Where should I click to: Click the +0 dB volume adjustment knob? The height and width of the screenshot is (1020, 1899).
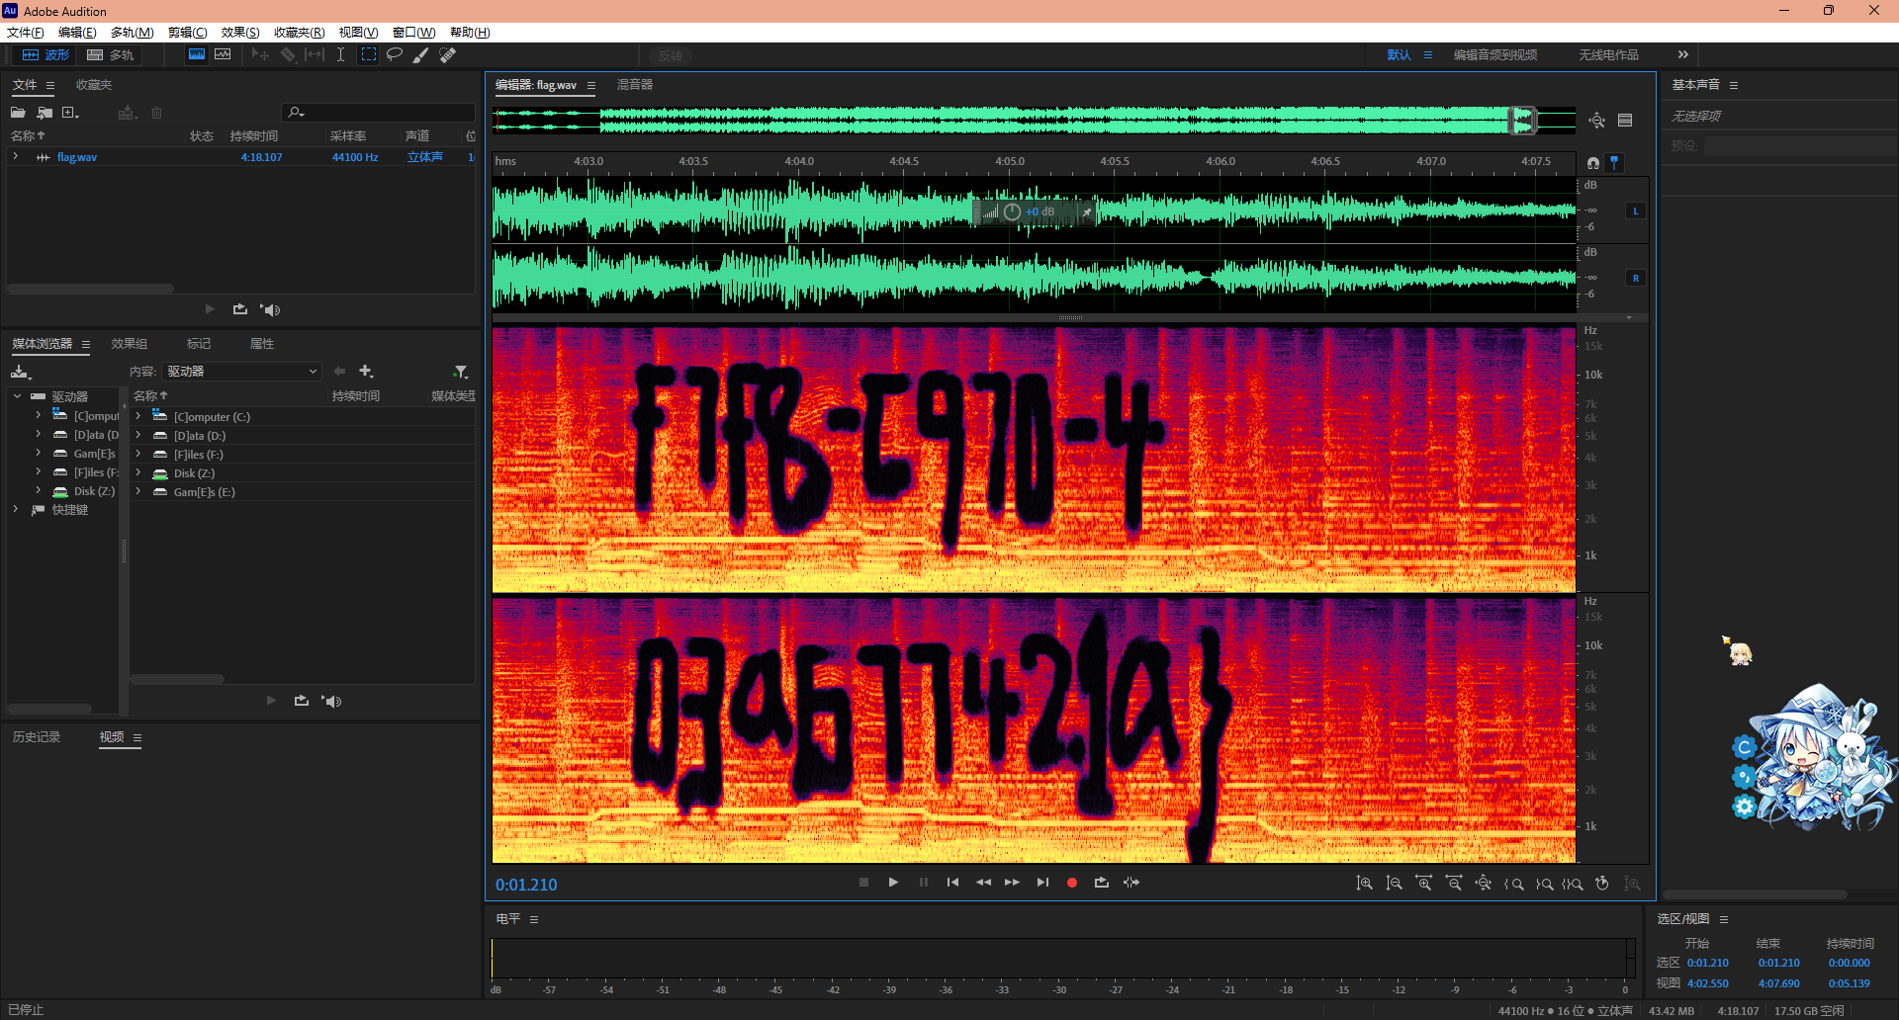pos(1012,212)
